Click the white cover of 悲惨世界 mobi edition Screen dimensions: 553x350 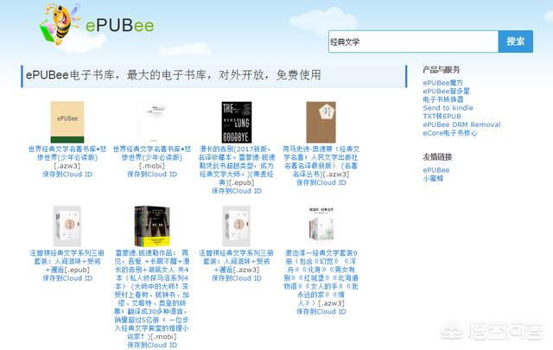coord(152,122)
